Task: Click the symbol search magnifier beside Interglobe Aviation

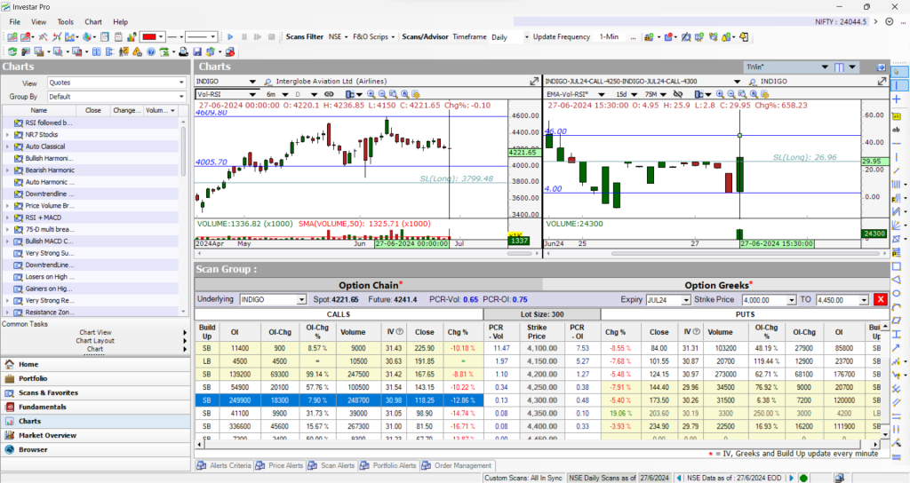Action: tap(268, 82)
